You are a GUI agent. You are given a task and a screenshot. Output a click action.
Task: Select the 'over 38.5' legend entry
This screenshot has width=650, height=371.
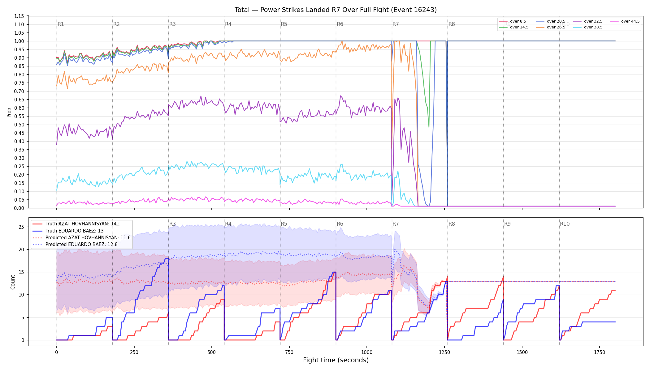(588, 27)
